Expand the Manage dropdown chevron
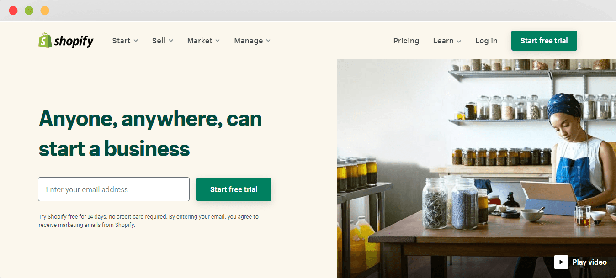Image resolution: width=616 pixels, height=278 pixels. coord(268,41)
